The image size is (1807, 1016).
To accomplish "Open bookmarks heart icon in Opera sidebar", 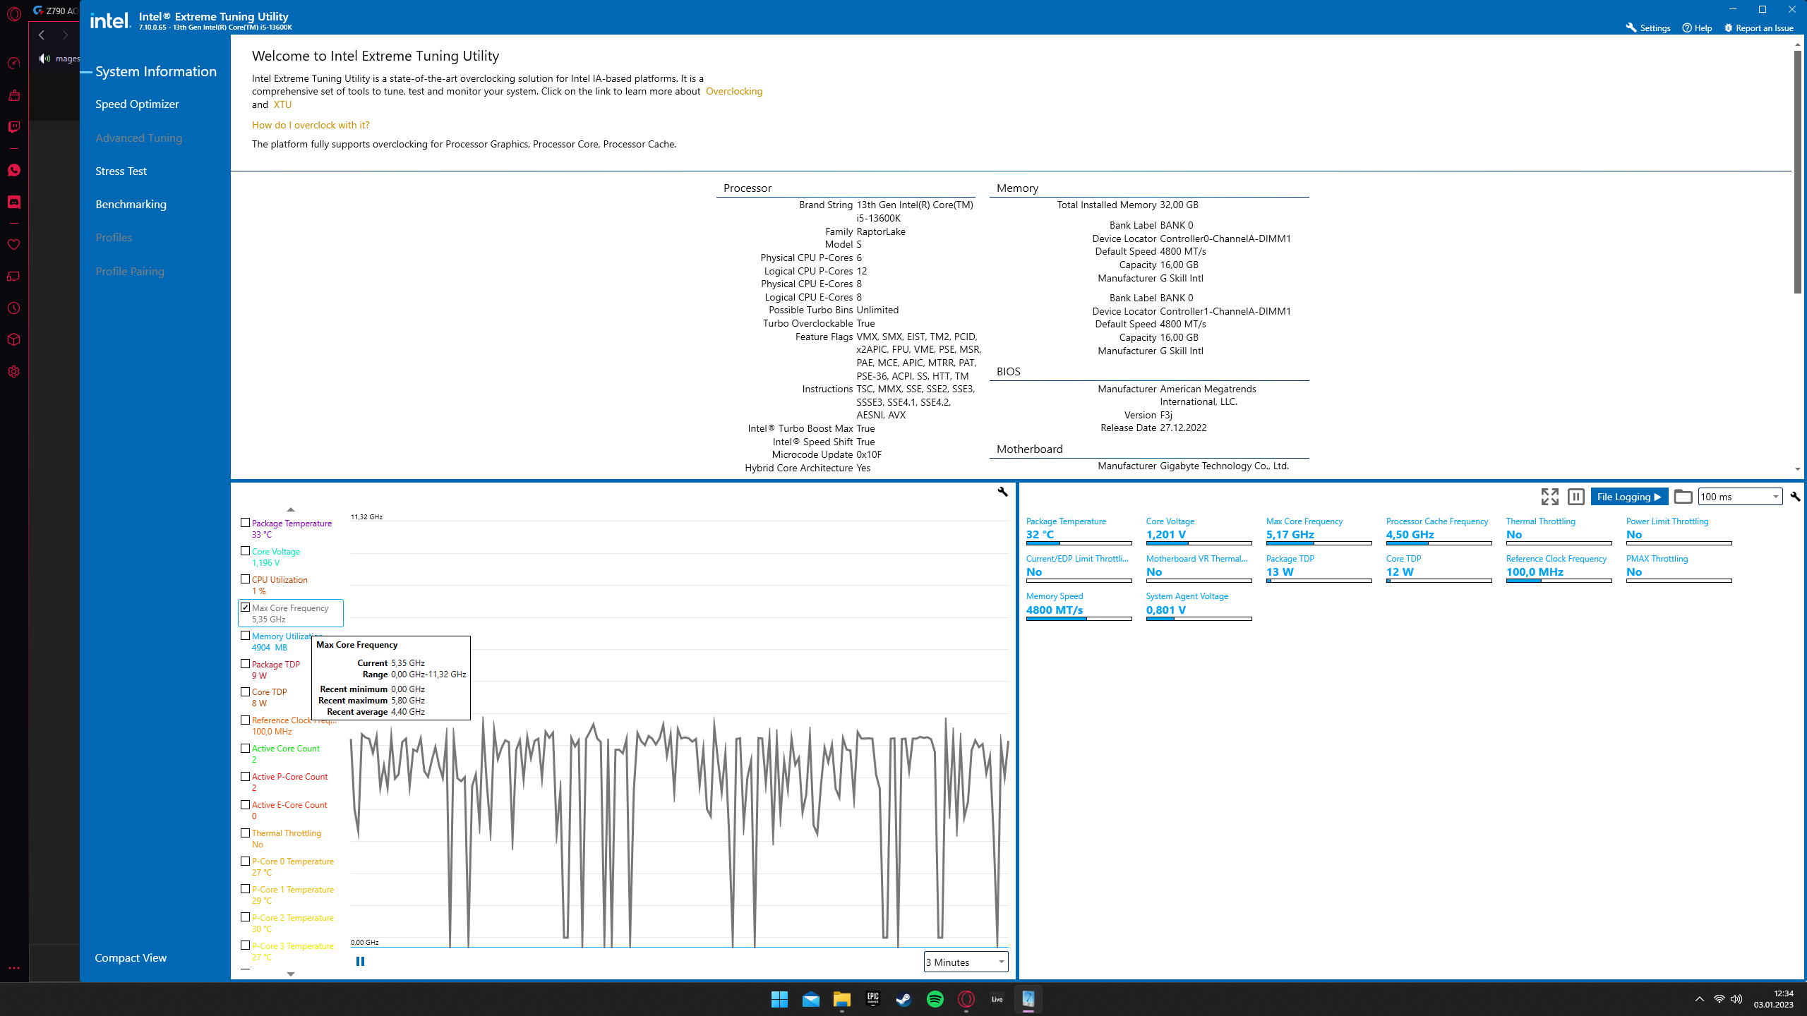I will [14, 245].
